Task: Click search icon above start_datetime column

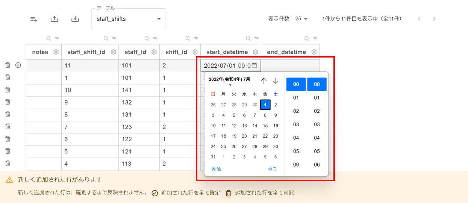Action: [248, 38]
